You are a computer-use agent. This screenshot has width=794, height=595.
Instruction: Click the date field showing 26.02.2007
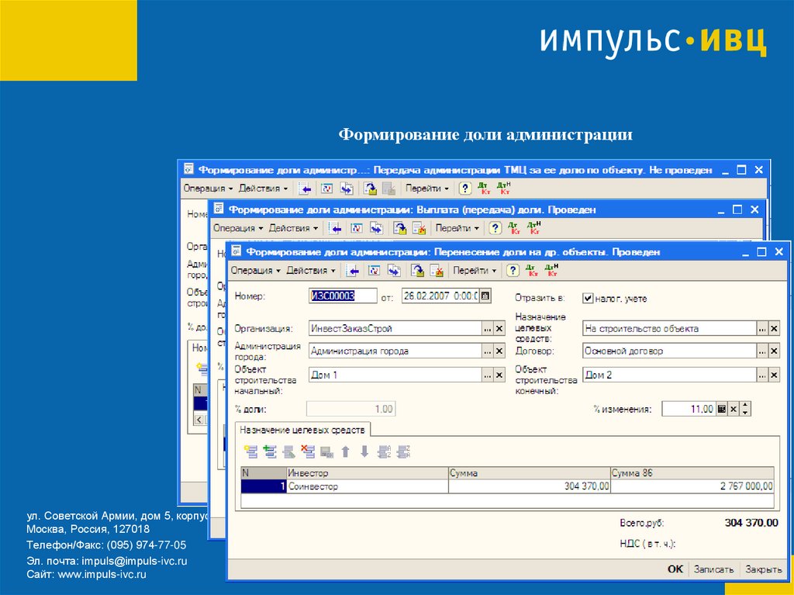point(440,296)
